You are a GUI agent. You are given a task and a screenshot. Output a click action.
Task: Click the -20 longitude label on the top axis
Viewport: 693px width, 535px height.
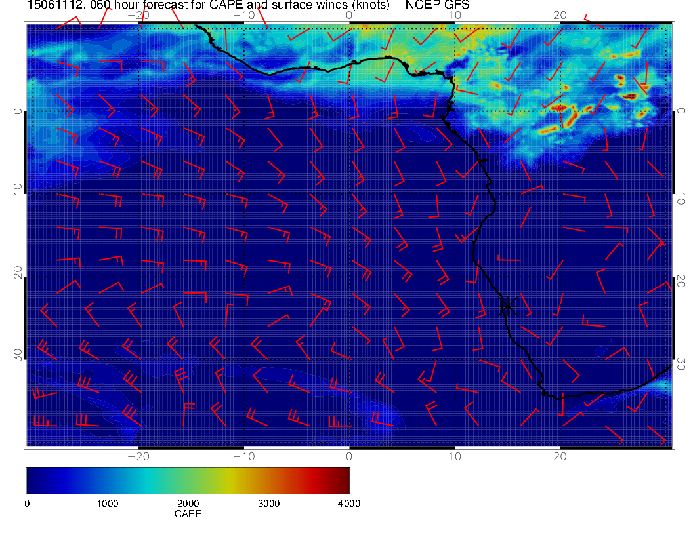pyautogui.click(x=138, y=14)
